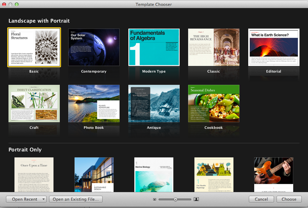
Task: Click the Antique template label
Action: [x=154, y=128]
